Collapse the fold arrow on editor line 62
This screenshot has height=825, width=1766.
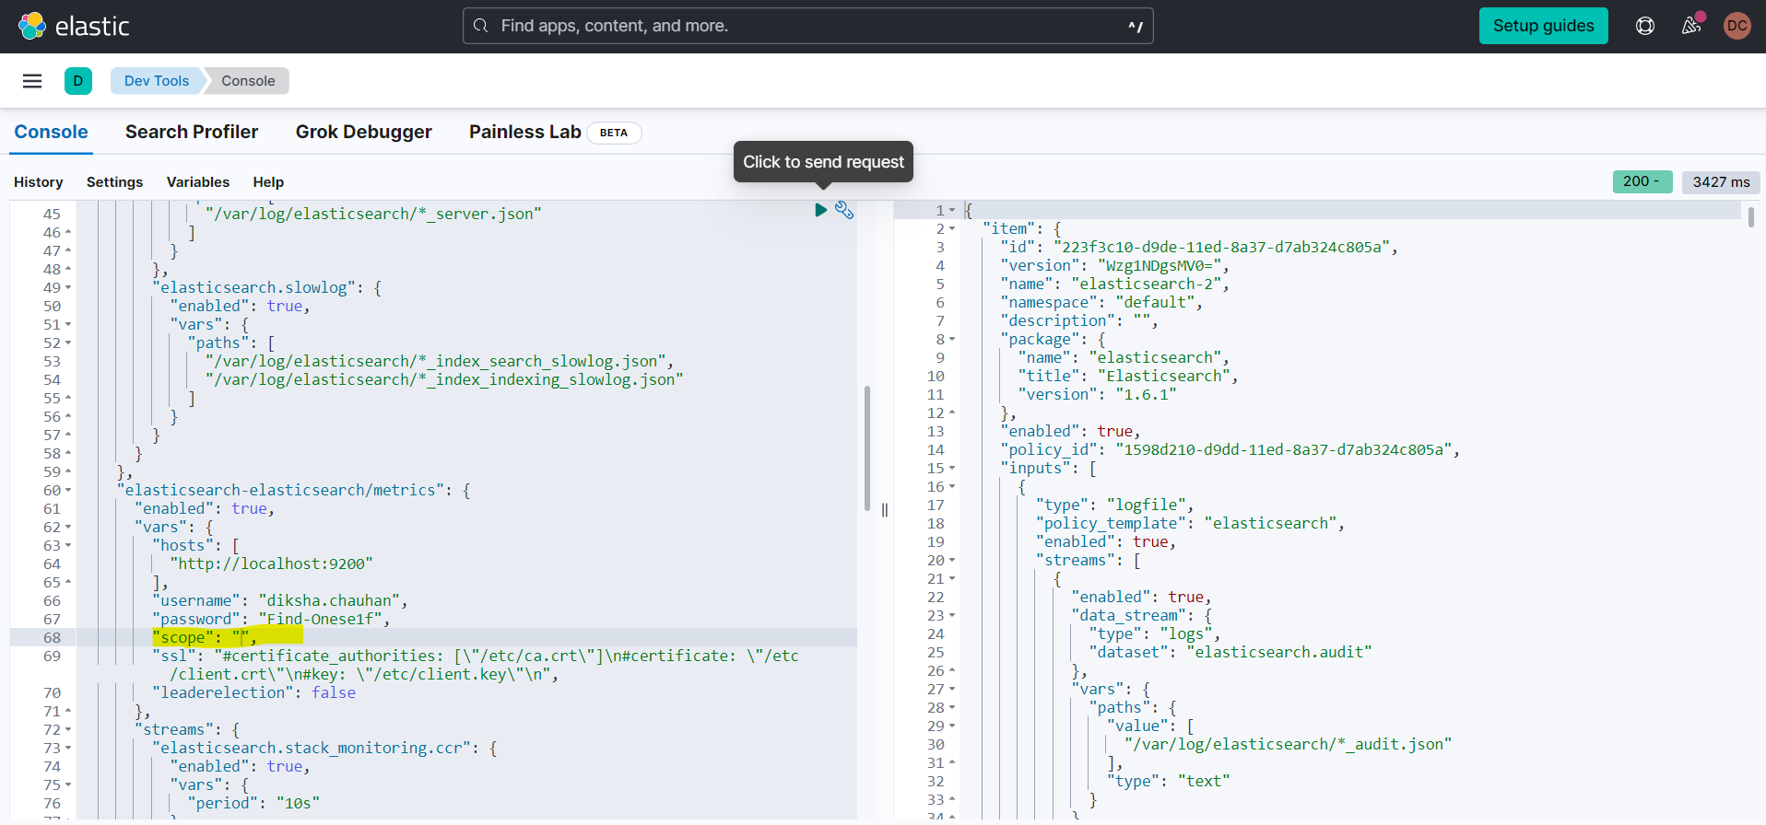[68, 527]
